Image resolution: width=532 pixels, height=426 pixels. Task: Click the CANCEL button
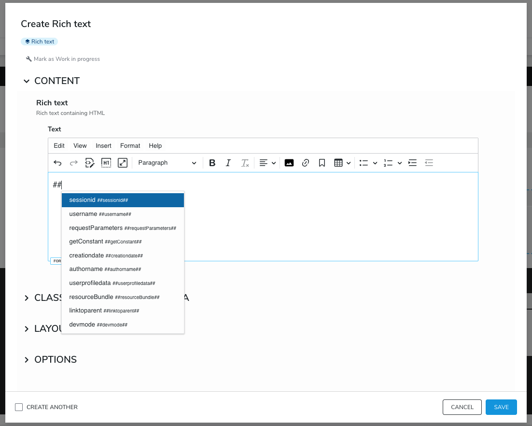point(462,407)
